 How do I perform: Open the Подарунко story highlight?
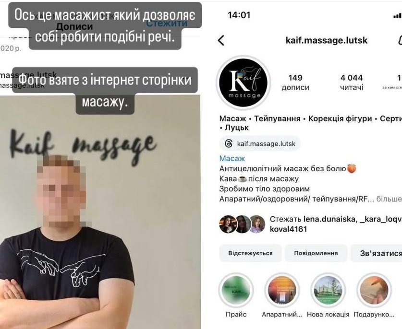[374, 290]
